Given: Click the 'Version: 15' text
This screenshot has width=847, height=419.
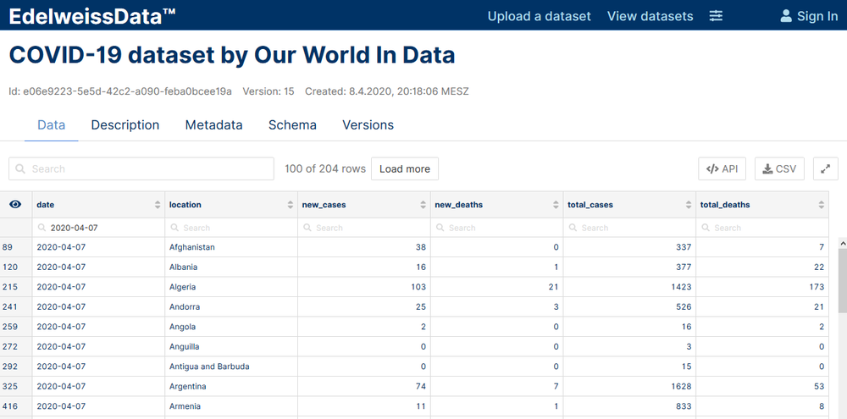Looking at the screenshot, I should tap(268, 91).
